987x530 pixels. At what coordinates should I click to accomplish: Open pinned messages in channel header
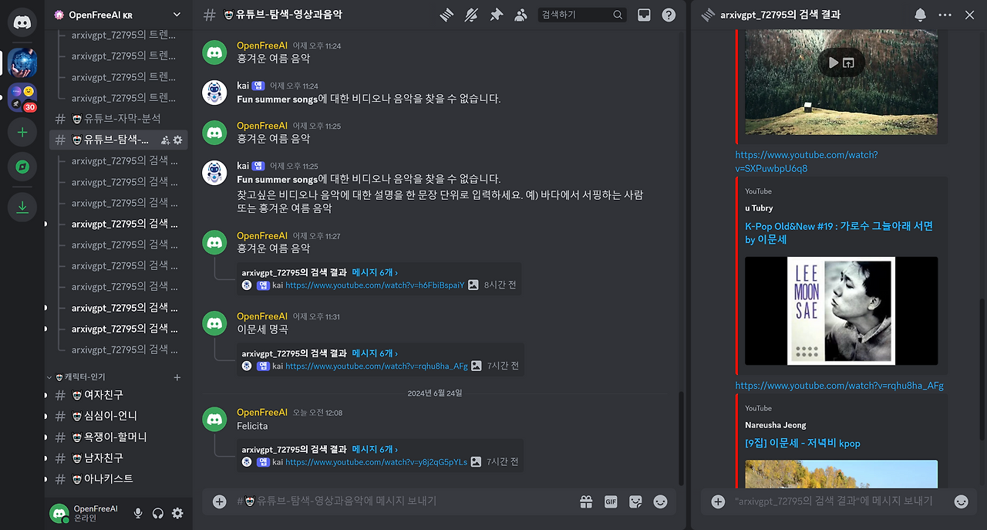click(496, 15)
